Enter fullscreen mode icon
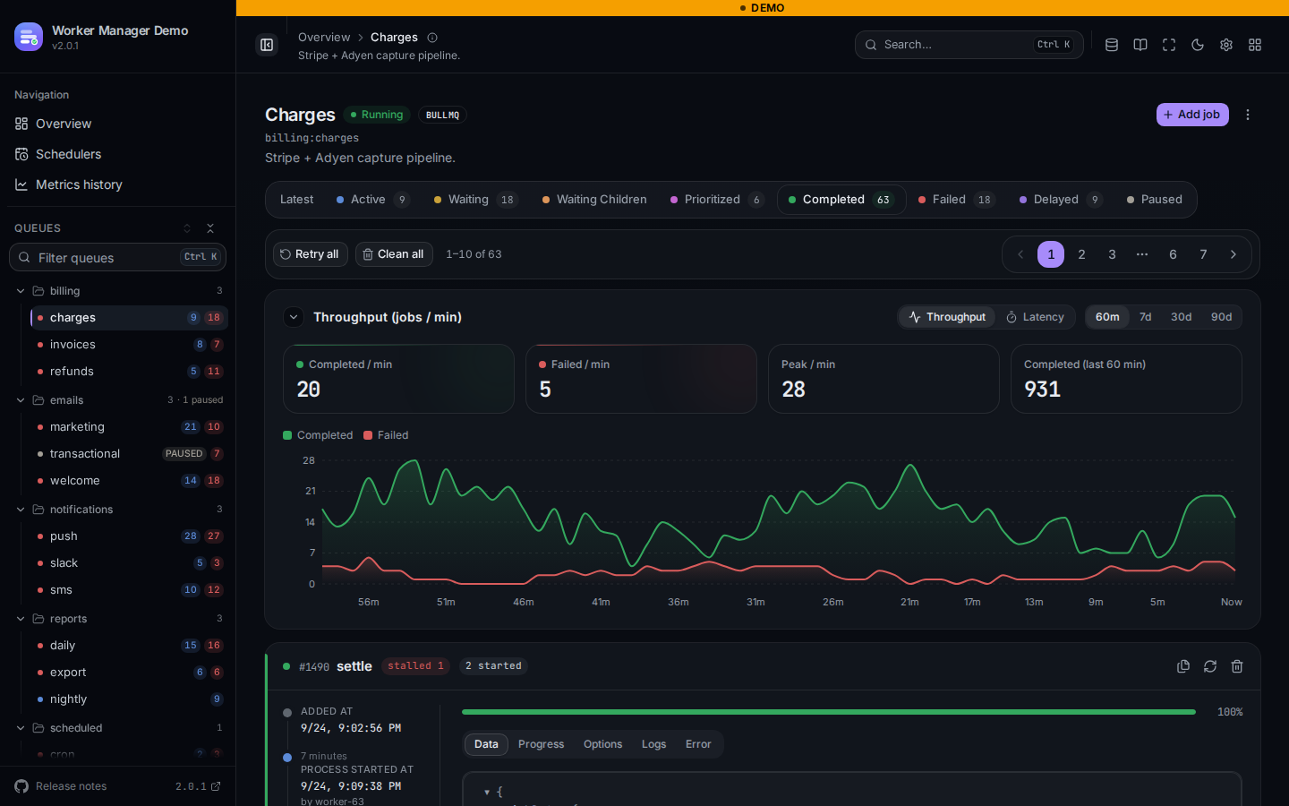 pos(1169,45)
